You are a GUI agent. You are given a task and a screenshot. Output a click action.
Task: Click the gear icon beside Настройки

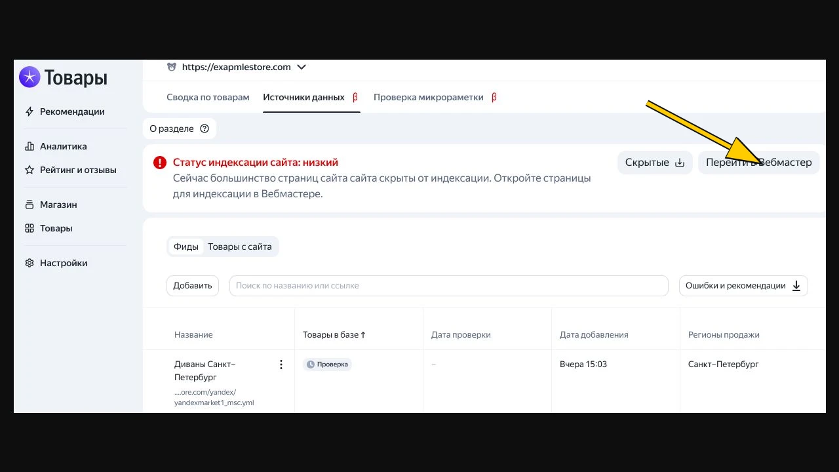tap(29, 263)
